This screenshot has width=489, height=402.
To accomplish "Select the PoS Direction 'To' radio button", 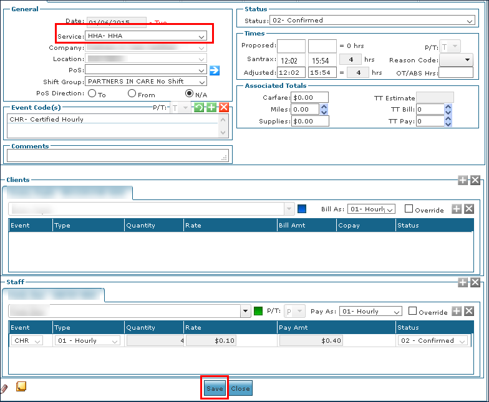I will point(92,93).
